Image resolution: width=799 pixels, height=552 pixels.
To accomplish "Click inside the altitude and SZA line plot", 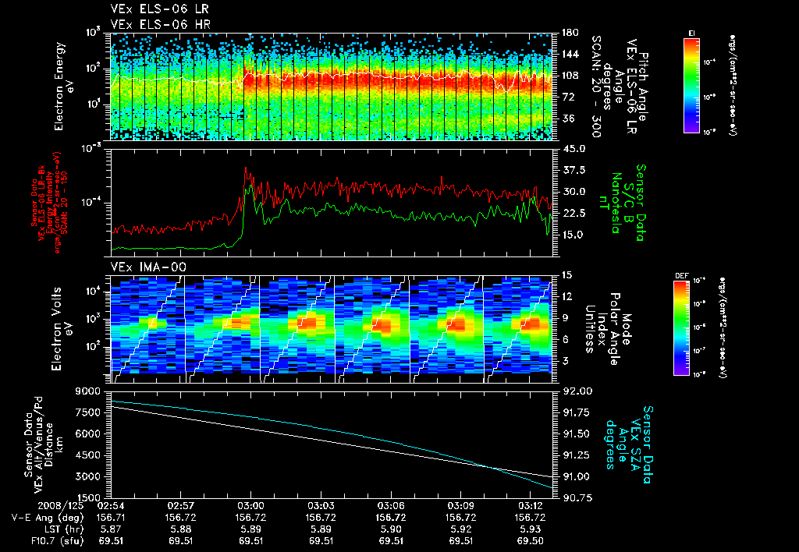I will coord(332,444).
